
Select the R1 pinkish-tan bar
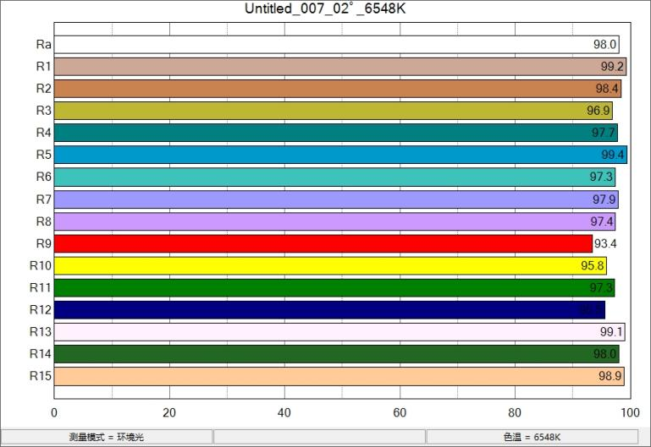click(x=339, y=67)
